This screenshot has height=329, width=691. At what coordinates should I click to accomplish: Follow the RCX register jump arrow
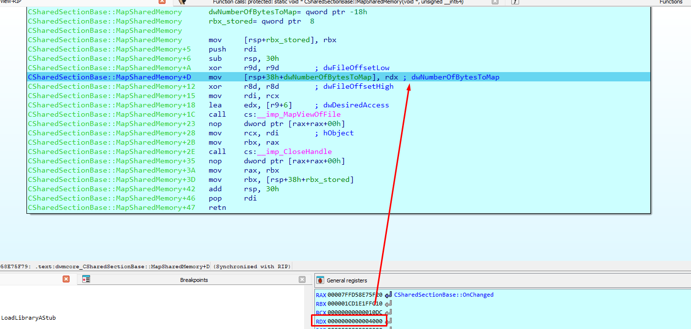pyautogui.click(x=388, y=312)
